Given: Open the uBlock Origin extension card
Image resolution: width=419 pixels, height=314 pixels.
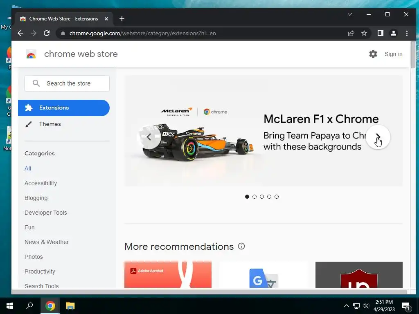Looking at the screenshot, I should (359, 275).
